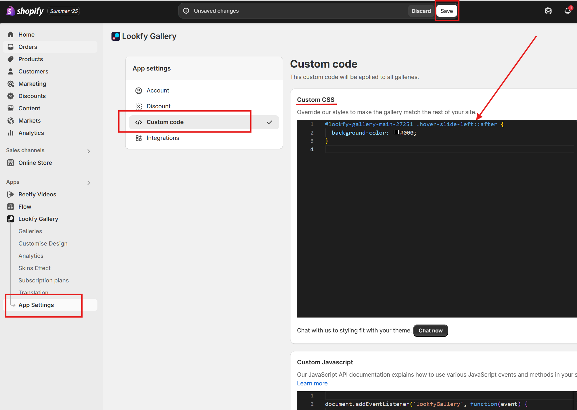Select Custom code settings item

(204, 122)
